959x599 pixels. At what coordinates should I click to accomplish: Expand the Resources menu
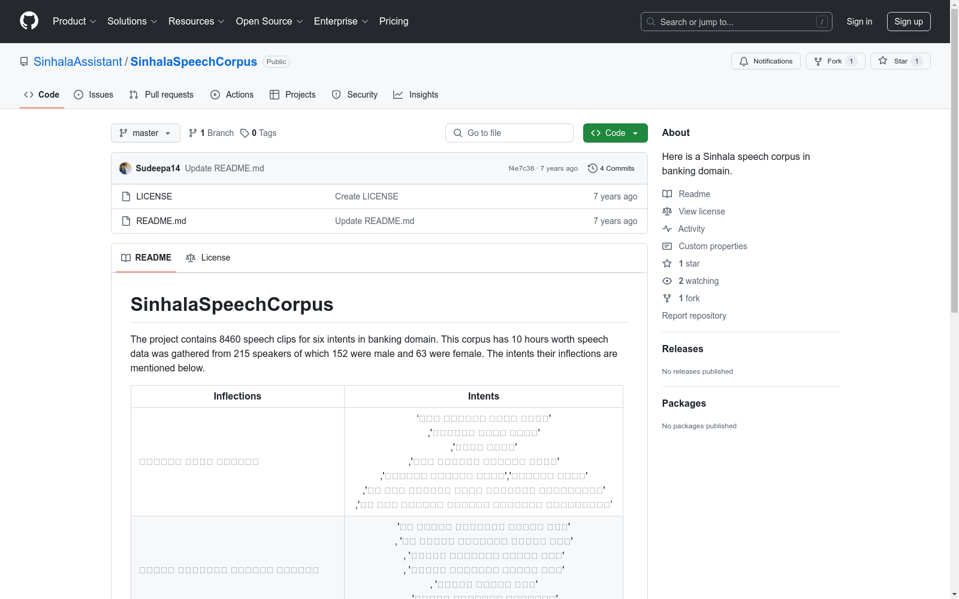pos(197,22)
